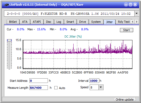Screen dimensions: 141x103
Task: Maximize the LtnFlash window
Action: click(x=131, y=5)
